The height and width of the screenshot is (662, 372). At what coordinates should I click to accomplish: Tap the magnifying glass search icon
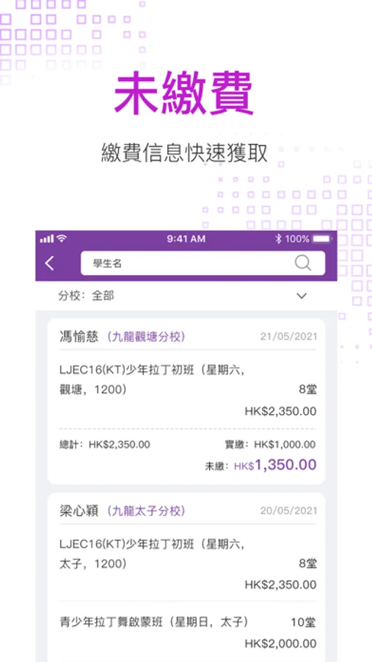(302, 263)
